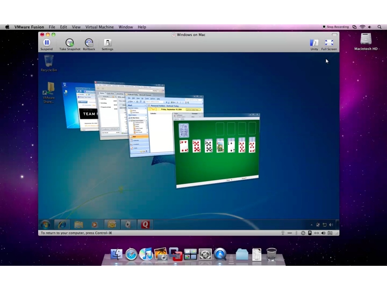The width and height of the screenshot is (387, 290).
Task: Launch iPhoto from the Dock
Action: coord(161,254)
